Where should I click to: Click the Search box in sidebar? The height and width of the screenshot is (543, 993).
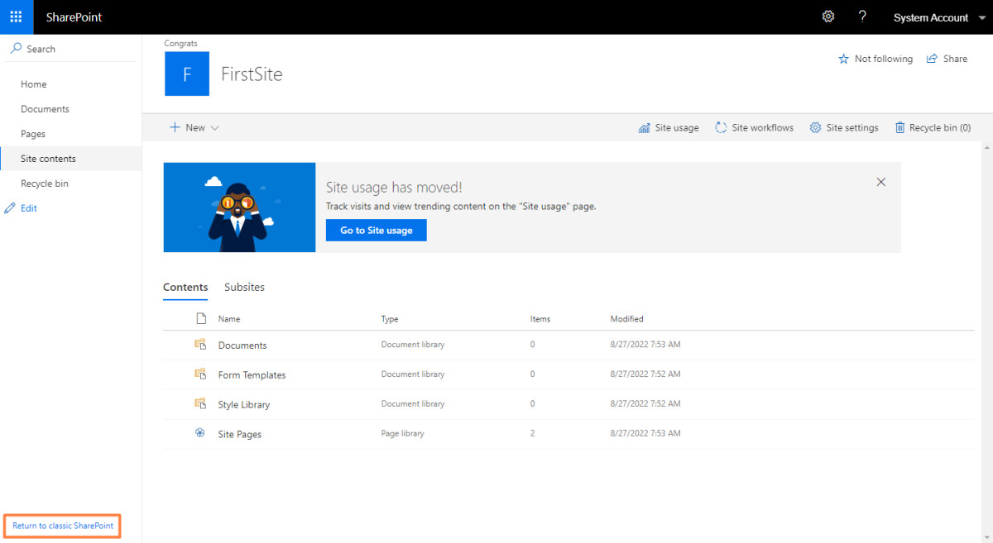tap(71, 49)
